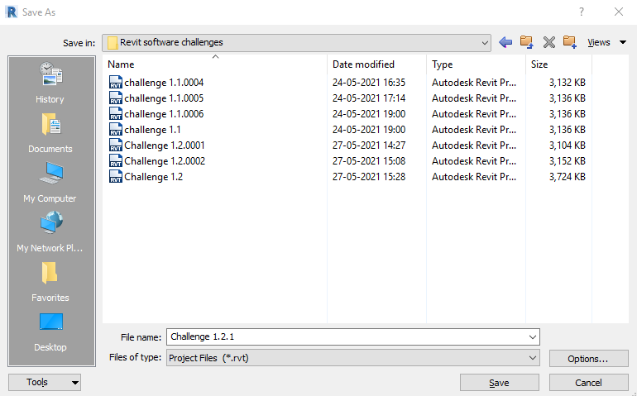Image resolution: width=637 pixels, height=396 pixels.
Task: Click the RVT icon of challenge 1.1
Action: point(116,130)
